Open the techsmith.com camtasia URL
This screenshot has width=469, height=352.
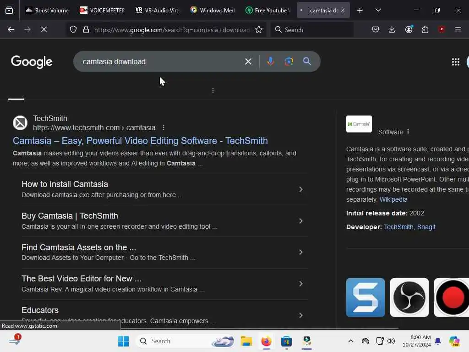coord(94,128)
